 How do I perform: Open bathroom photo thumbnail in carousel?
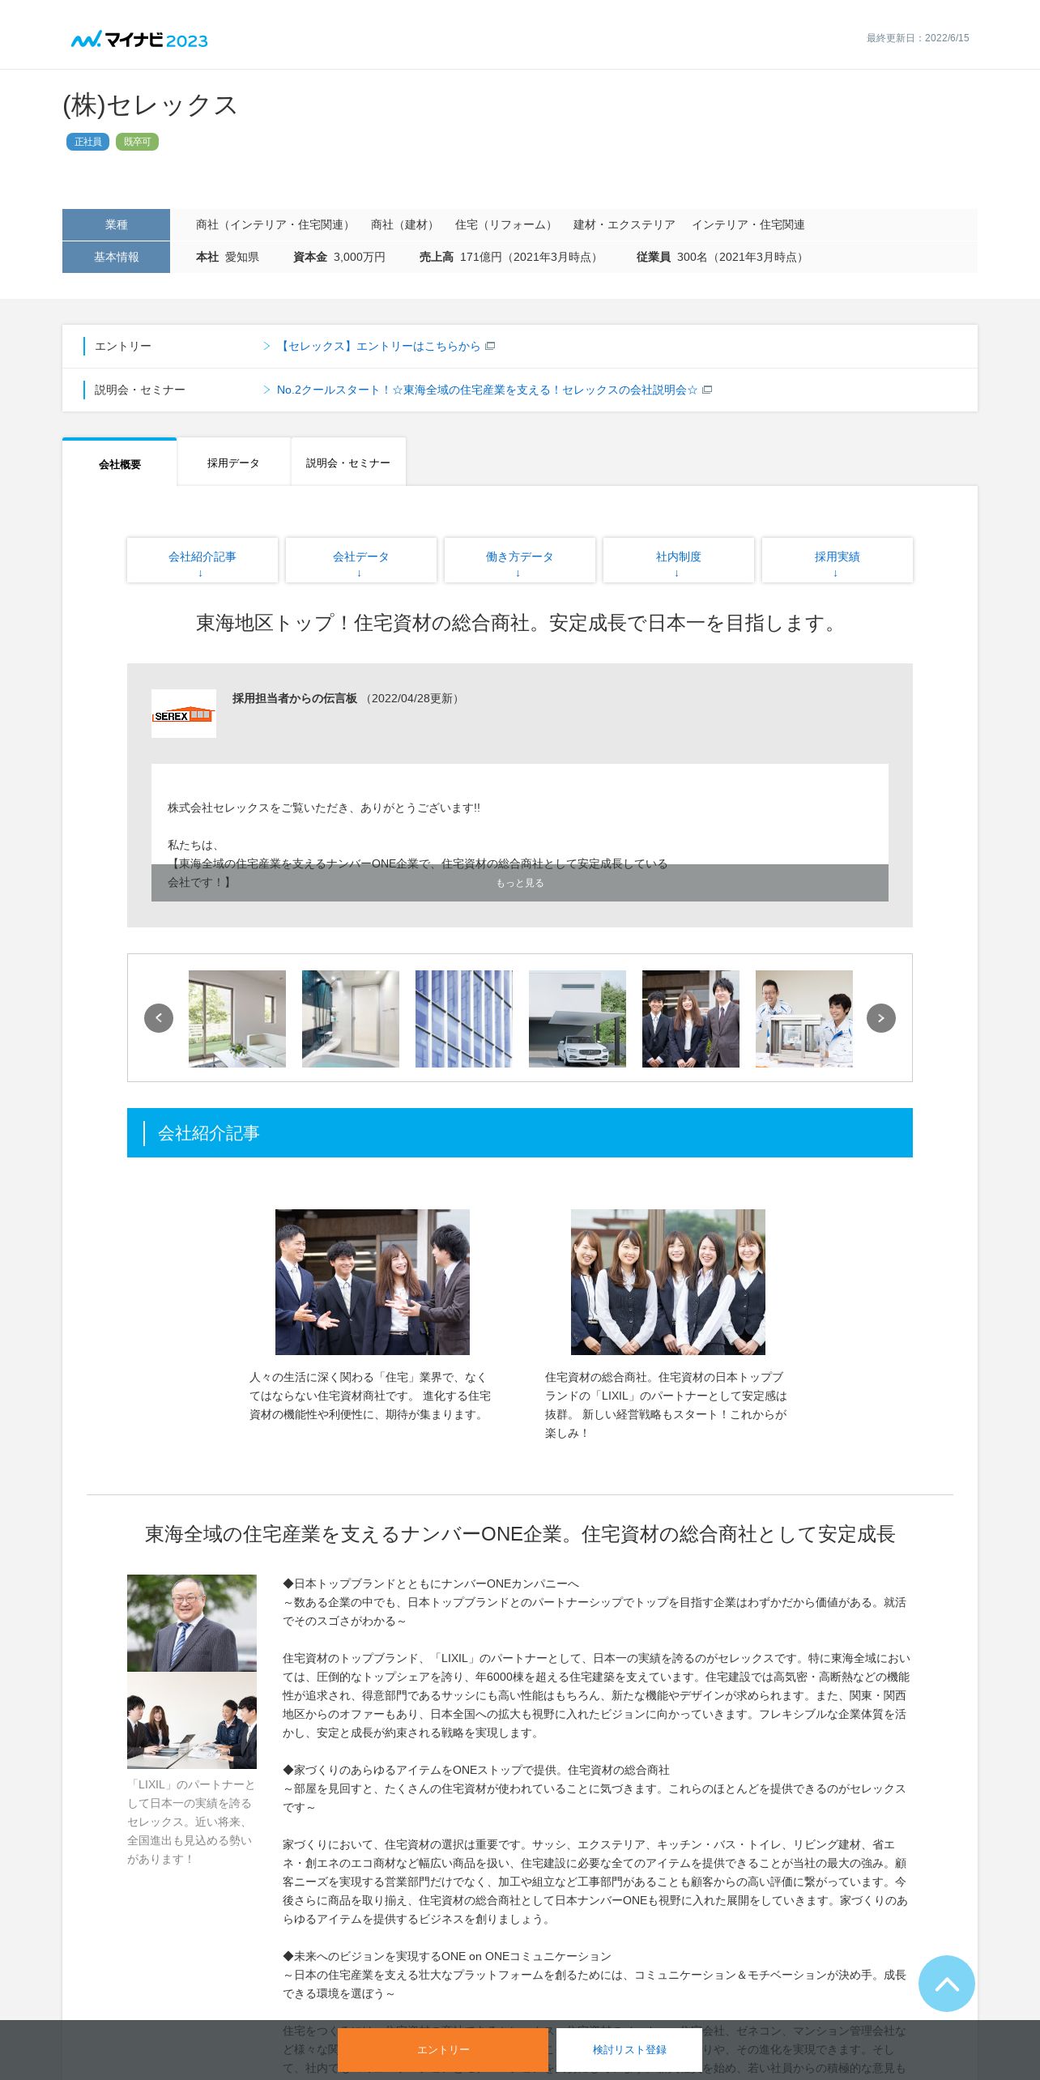pos(351,1018)
